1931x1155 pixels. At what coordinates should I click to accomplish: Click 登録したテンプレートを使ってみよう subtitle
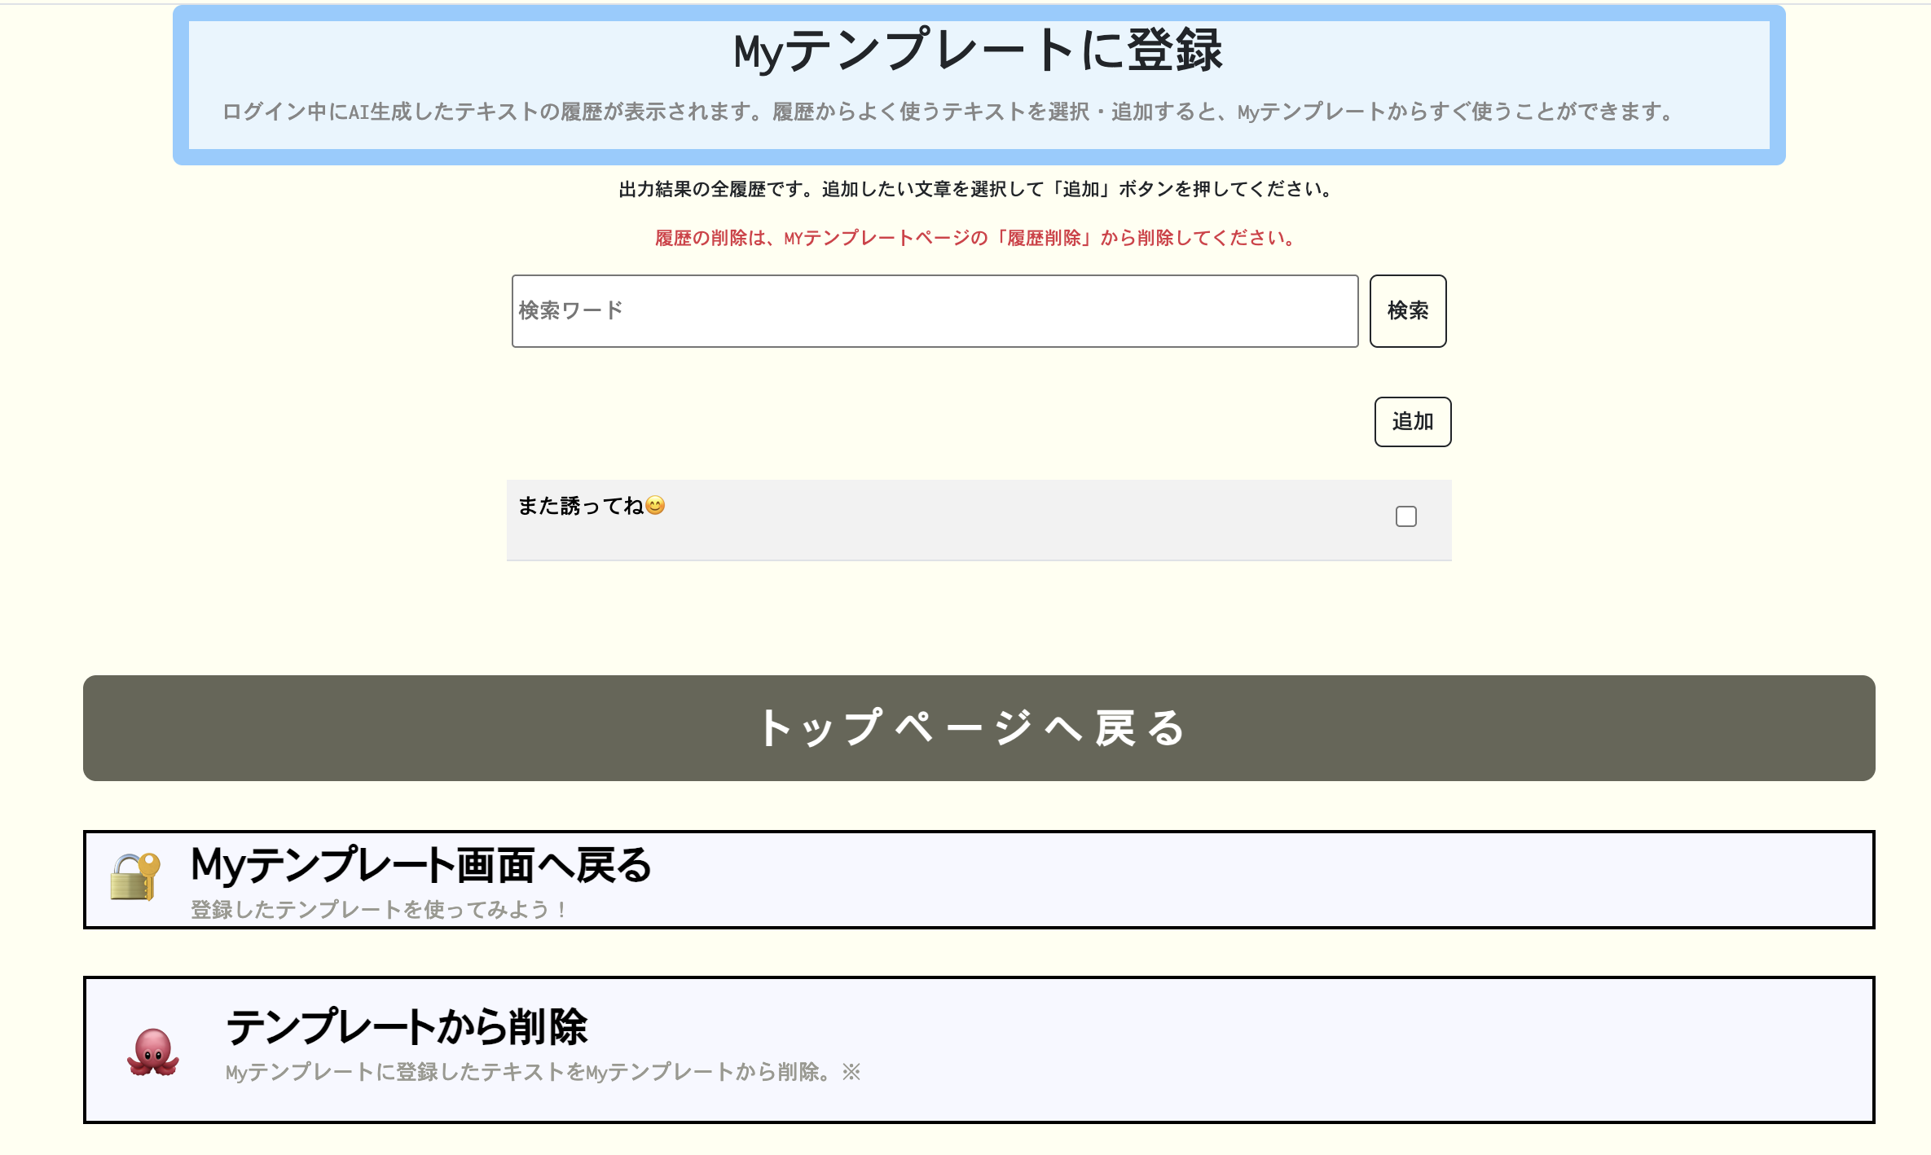click(378, 909)
